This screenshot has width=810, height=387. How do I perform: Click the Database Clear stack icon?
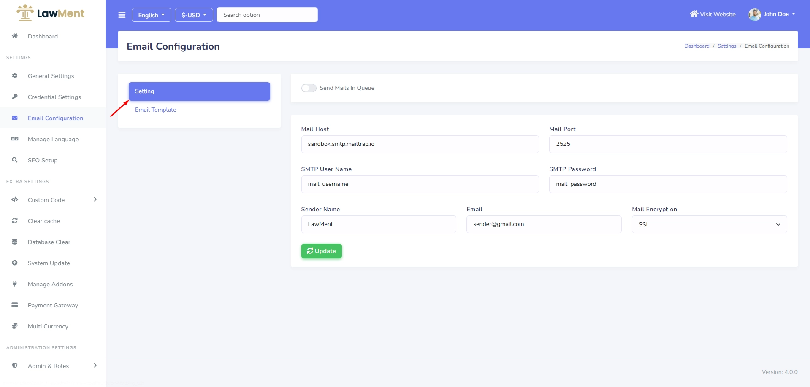click(x=15, y=242)
